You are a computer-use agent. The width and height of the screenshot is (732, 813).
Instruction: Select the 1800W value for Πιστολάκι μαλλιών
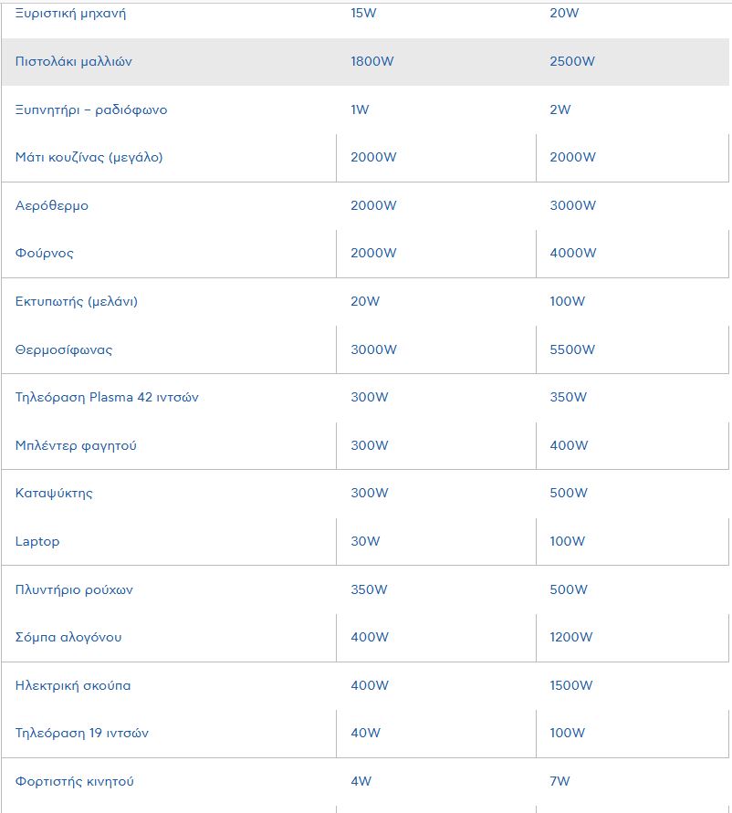[373, 62]
